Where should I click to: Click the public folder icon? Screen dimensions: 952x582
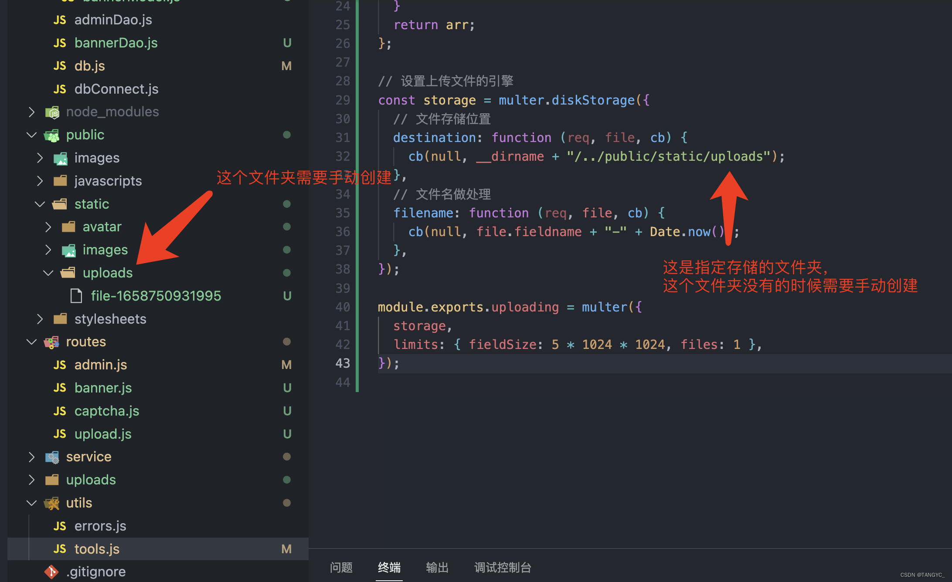tap(51, 135)
